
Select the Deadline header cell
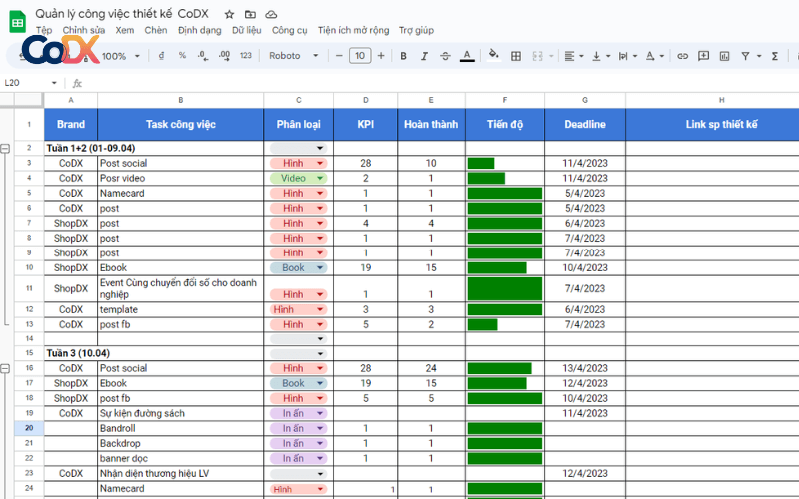[585, 124]
